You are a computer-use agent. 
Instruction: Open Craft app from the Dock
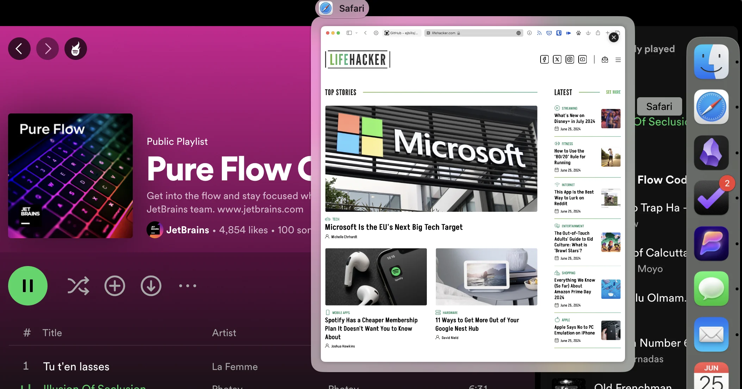[x=711, y=243]
